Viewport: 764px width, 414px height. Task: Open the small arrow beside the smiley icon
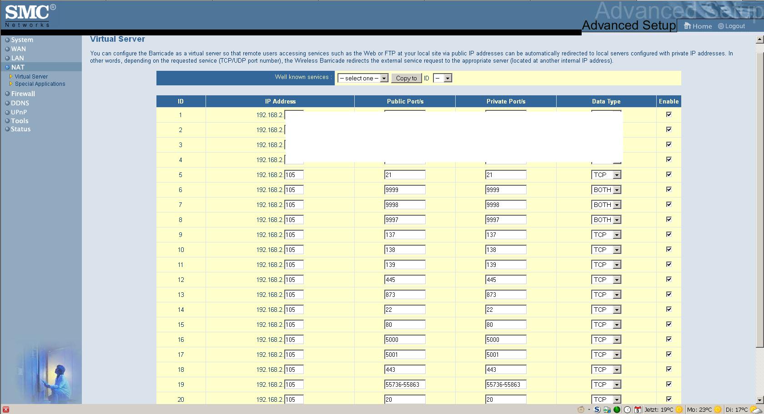pos(589,410)
